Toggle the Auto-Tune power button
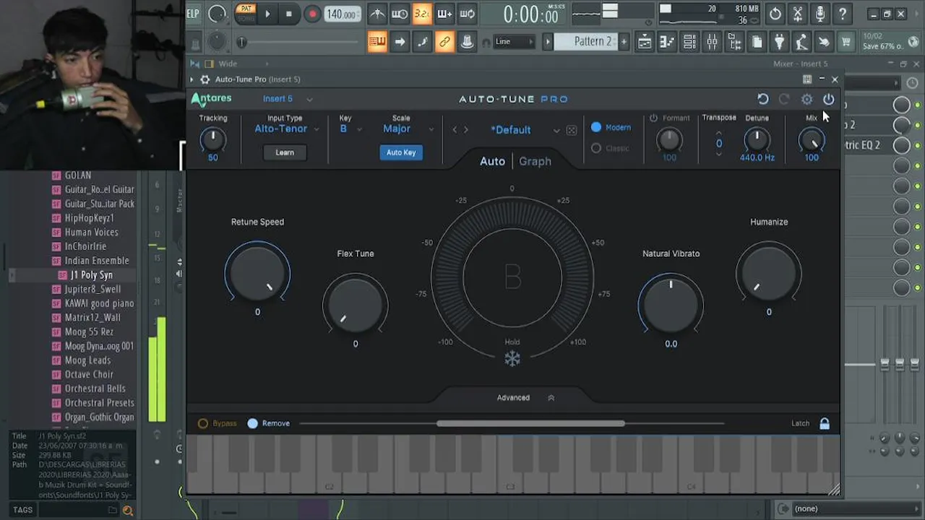This screenshot has width=925, height=520. [x=829, y=99]
